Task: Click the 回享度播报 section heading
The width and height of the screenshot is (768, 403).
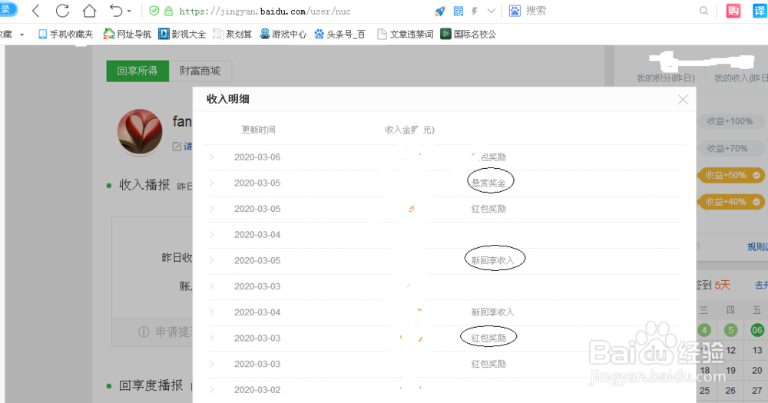Action: 151,385
